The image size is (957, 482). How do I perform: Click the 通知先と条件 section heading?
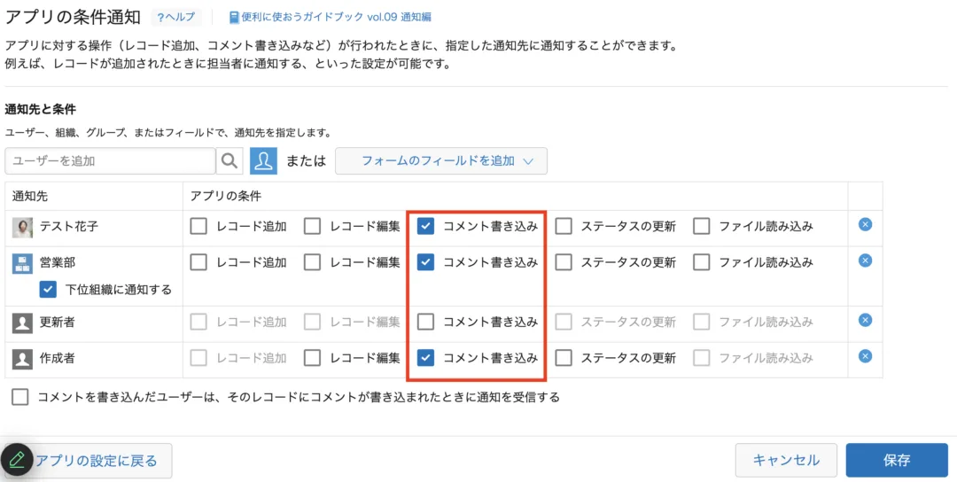click(40, 110)
